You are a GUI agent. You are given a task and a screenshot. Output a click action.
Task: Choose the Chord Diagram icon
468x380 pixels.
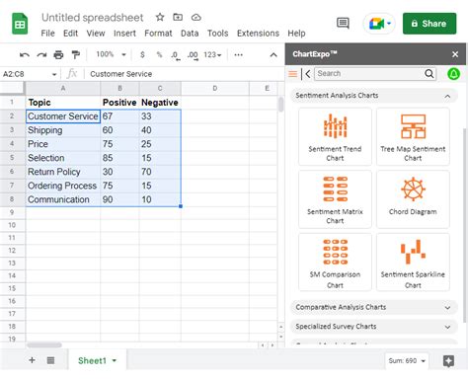pyautogui.click(x=413, y=199)
